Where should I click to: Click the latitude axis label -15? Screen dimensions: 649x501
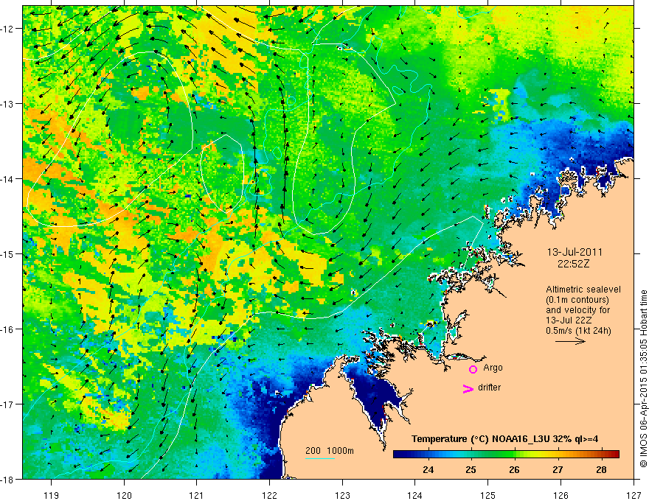(x=8, y=254)
